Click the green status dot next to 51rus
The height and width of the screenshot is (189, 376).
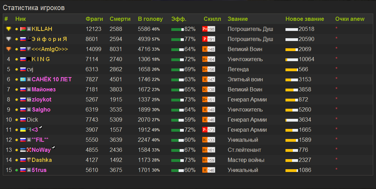(x=16, y=170)
